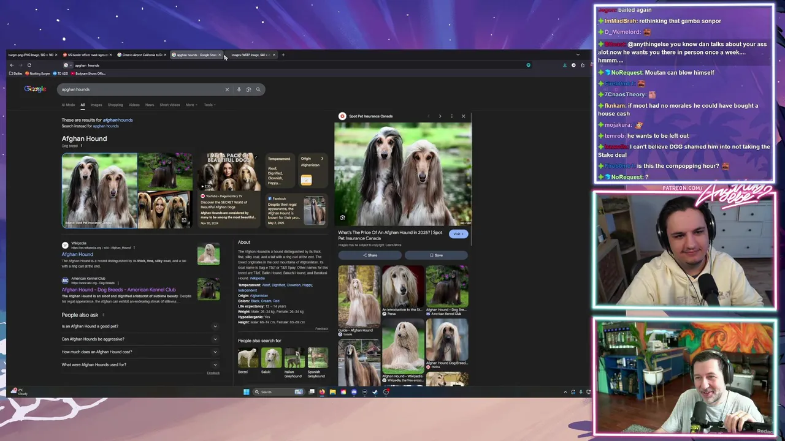Open Wikipedia Afghan Hound result
The height and width of the screenshot is (441, 785).
(77, 255)
